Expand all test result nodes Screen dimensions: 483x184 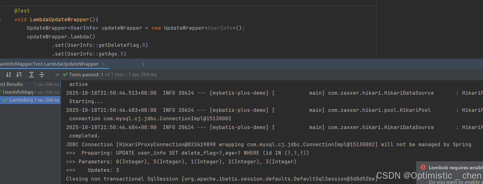[31, 75]
